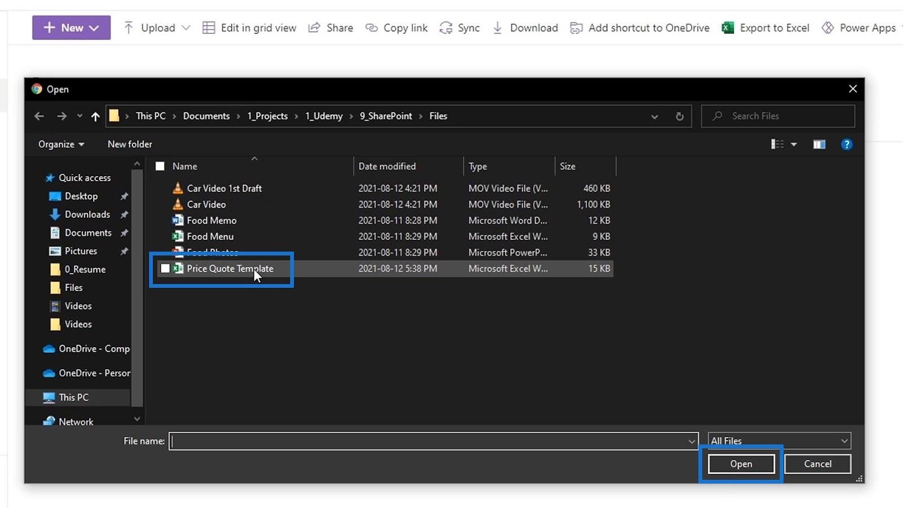Click the Download label in SharePoint toolbar

[x=534, y=28]
